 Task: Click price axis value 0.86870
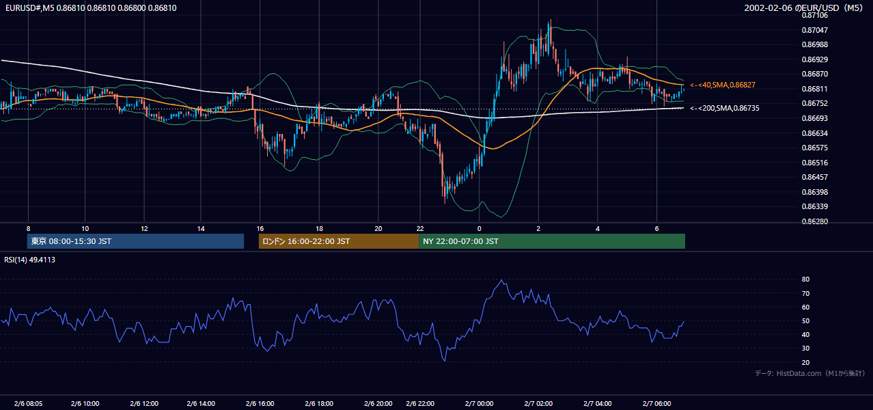point(815,74)
